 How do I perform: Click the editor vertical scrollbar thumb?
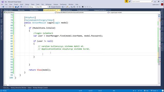[x=159, y=56]
